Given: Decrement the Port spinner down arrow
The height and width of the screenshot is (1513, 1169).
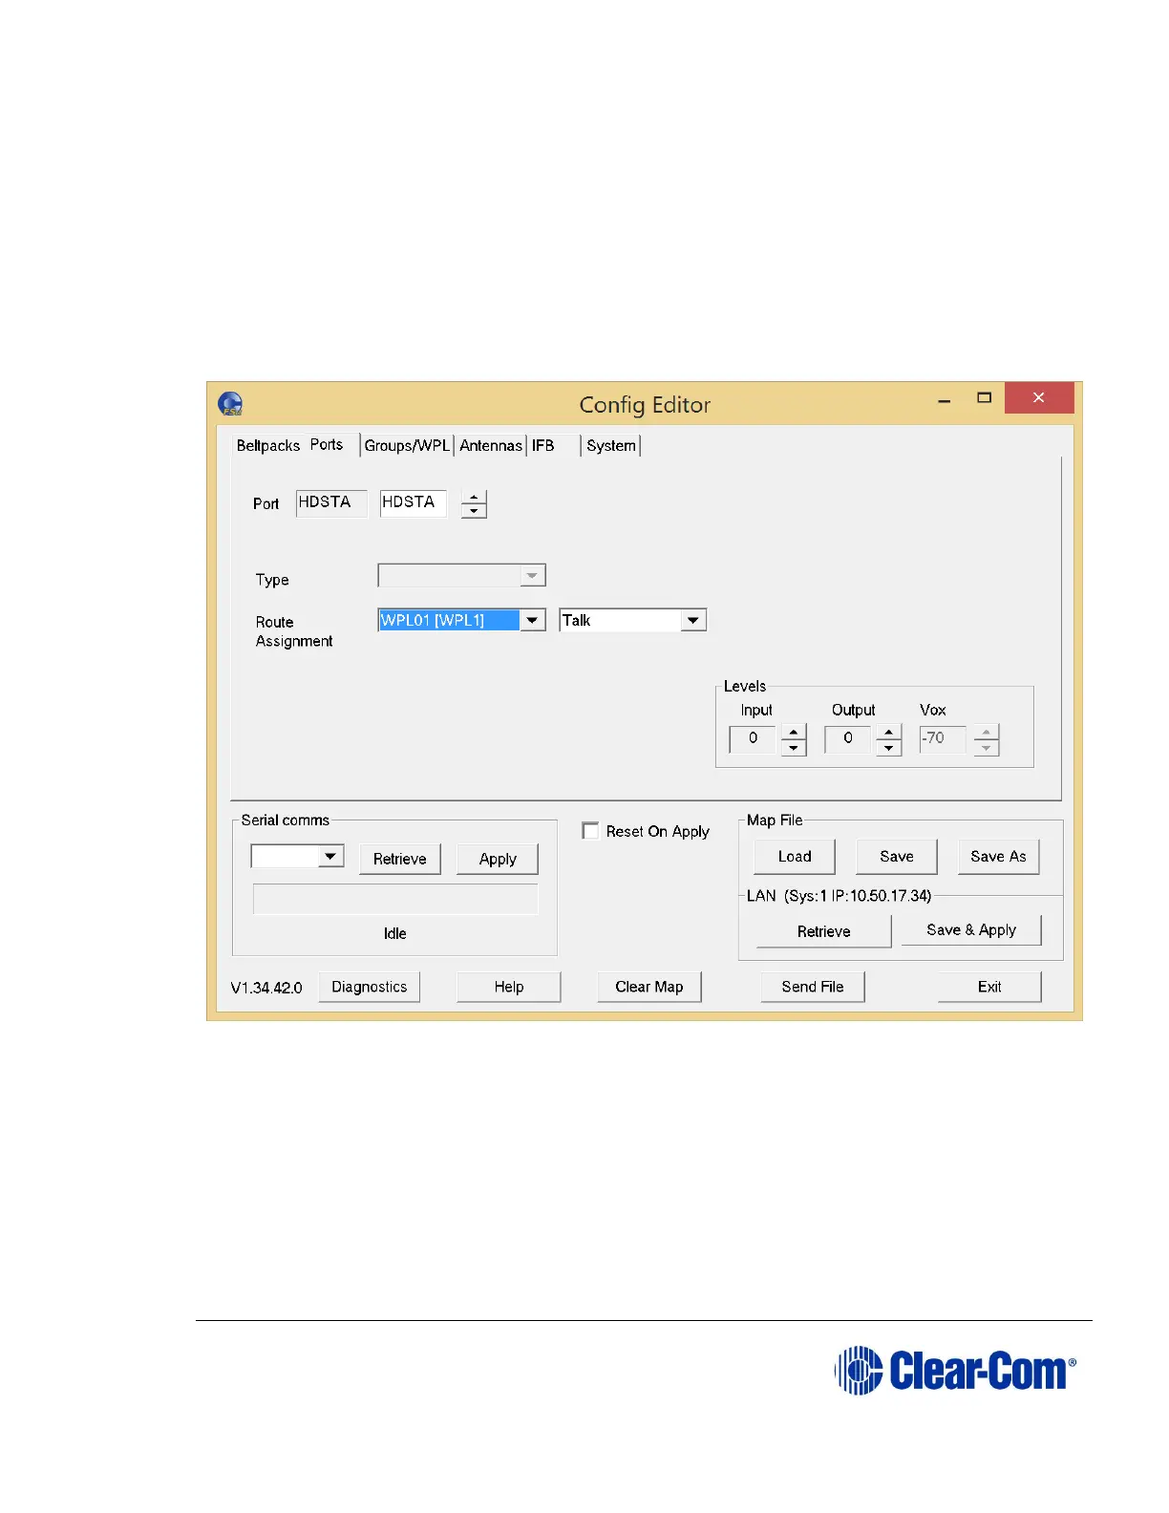Looking at the screenshot, I should tap(474, 511).
